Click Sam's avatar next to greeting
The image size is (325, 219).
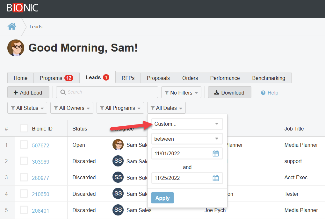tap(16, 48)
